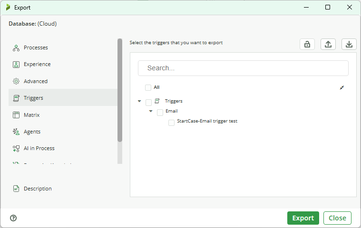Maximize the Export window

coord(328,7)
